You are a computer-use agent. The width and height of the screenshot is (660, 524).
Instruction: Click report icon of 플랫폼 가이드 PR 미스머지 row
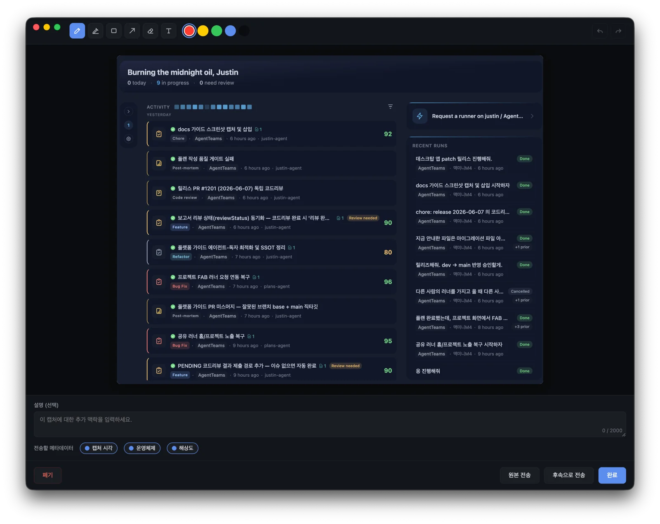coord(159,312)
